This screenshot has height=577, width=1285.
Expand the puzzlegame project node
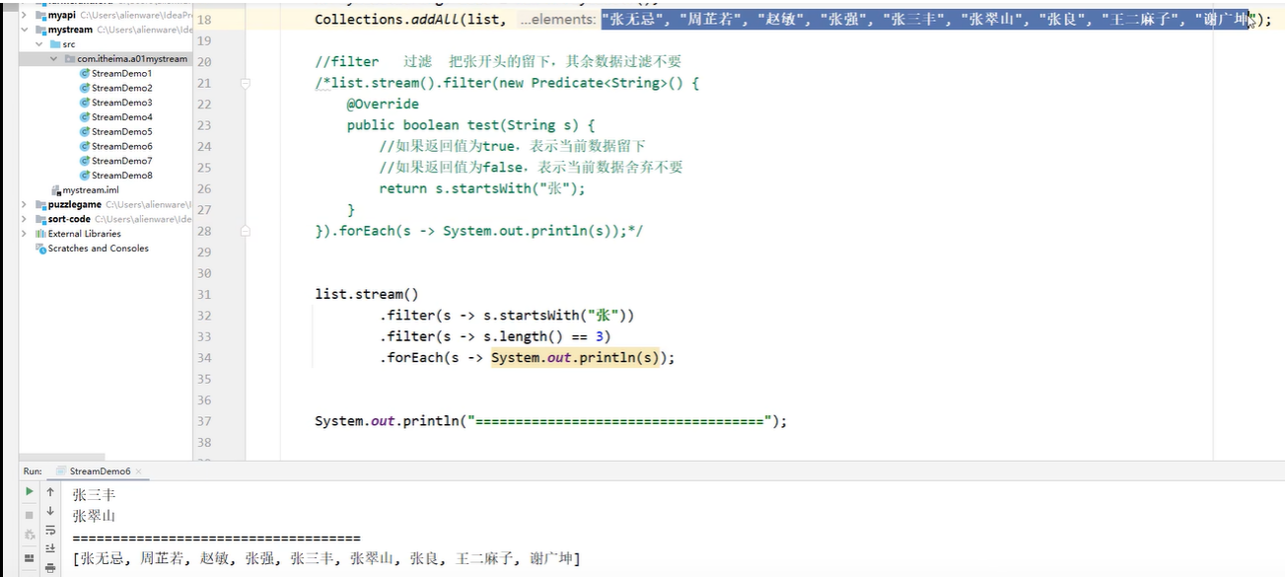coord(24,204)
